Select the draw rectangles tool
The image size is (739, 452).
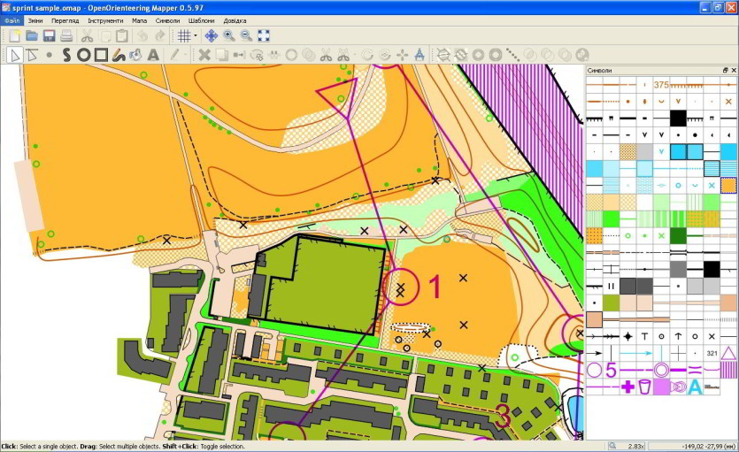(x=101, y=55)
